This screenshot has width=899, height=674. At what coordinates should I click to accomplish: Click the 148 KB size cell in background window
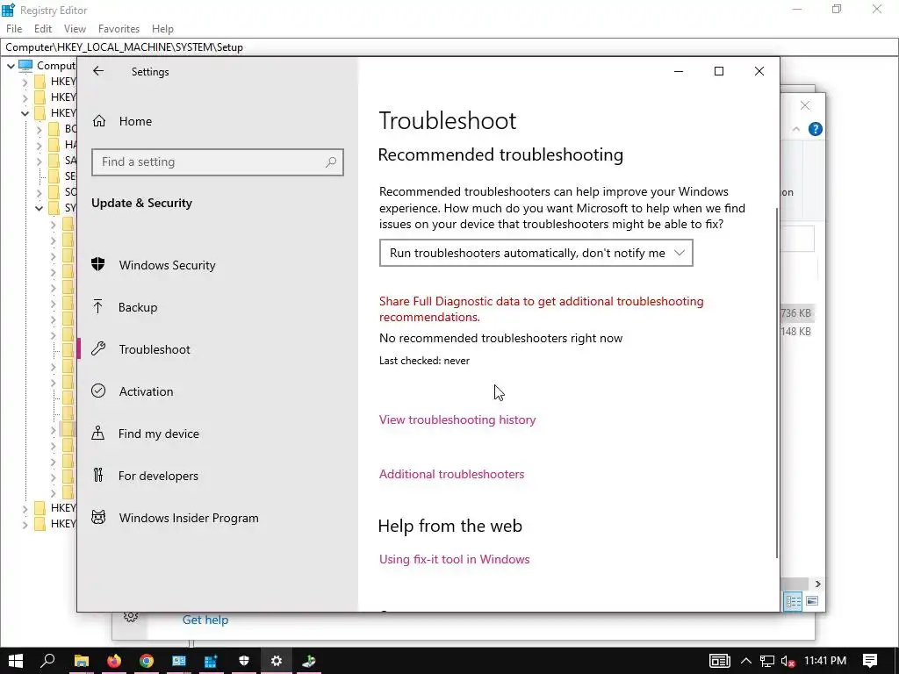point(796,331)
